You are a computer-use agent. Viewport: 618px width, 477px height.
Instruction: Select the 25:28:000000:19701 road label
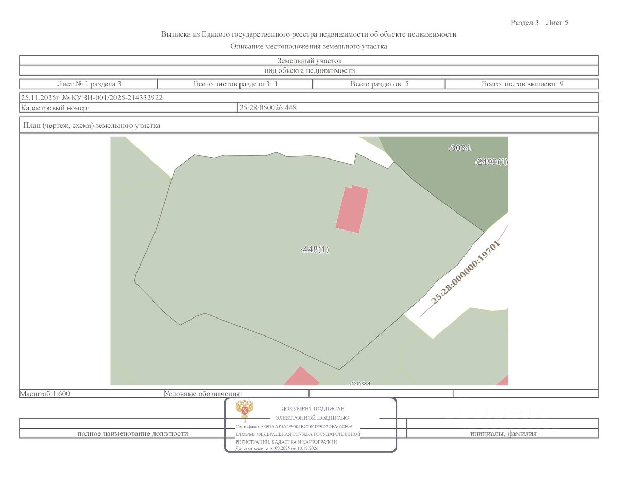pyautogui.click(x=466, y=273)
